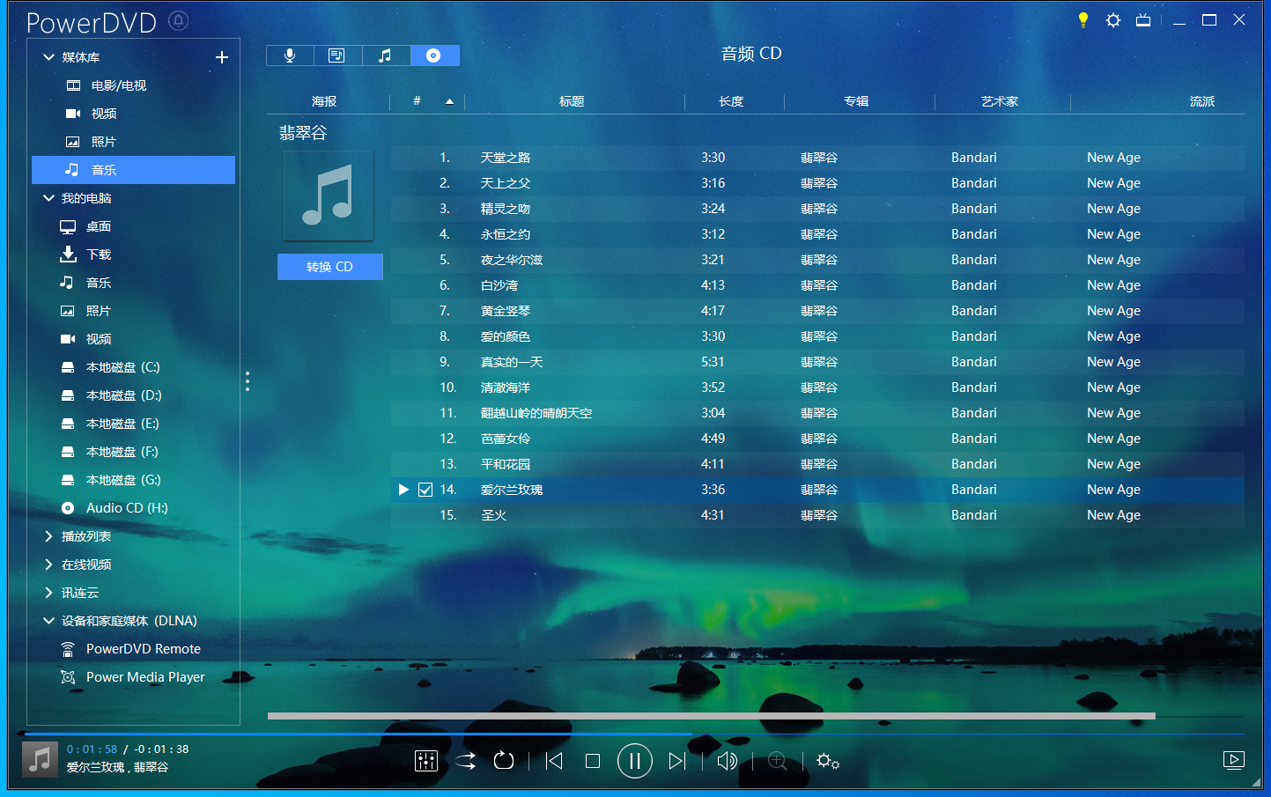
Task: Pause the current track
Action: 634,761
